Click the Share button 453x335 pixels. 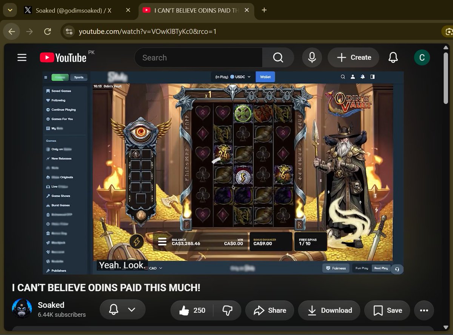[270, 310]
